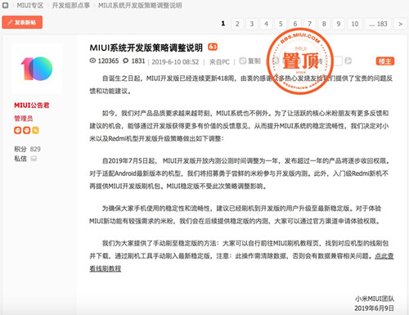Send private message via 私信 envelope icon
This screenshot has width=409, height=315.
tap(34, 159)
